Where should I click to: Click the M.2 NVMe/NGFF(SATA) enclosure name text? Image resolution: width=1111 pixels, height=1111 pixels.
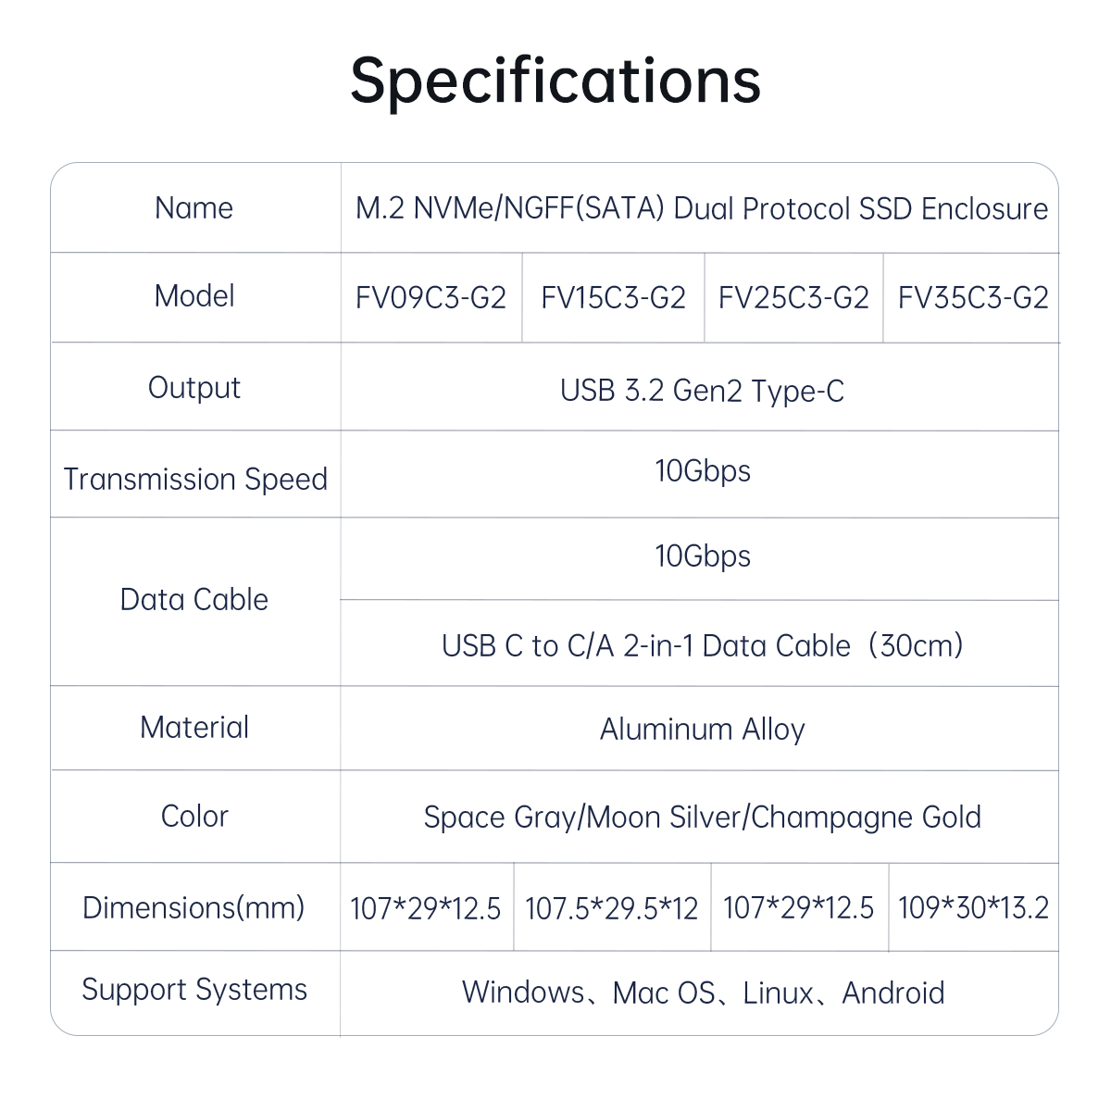tap(701, 209)
